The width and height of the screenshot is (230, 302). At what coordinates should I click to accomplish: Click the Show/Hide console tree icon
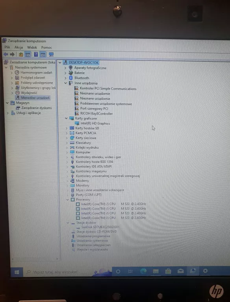coord(28,55)
